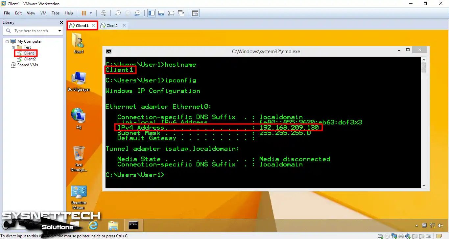
Task: Click the speaker icon in the system tray
Action: pyautogui.click(x=440, y=226)
